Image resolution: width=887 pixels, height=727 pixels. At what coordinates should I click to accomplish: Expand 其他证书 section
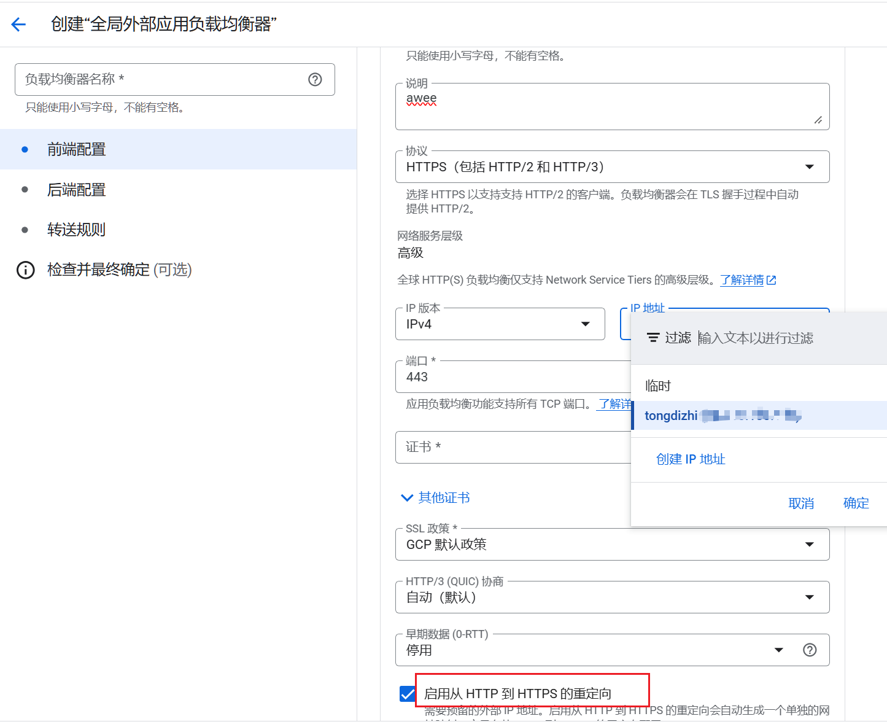[435, 497]
